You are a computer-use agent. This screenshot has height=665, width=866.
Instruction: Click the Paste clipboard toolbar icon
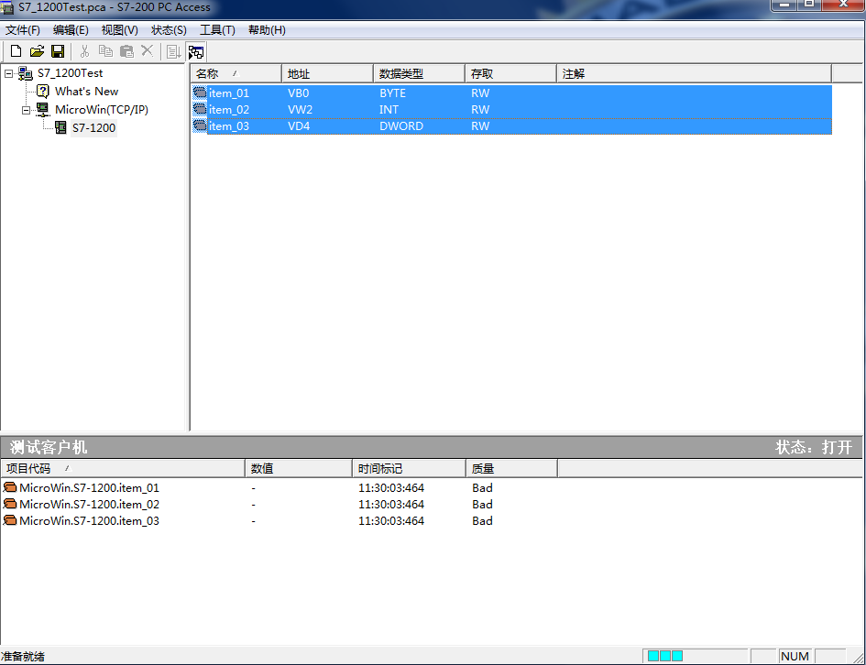[126, 51]
